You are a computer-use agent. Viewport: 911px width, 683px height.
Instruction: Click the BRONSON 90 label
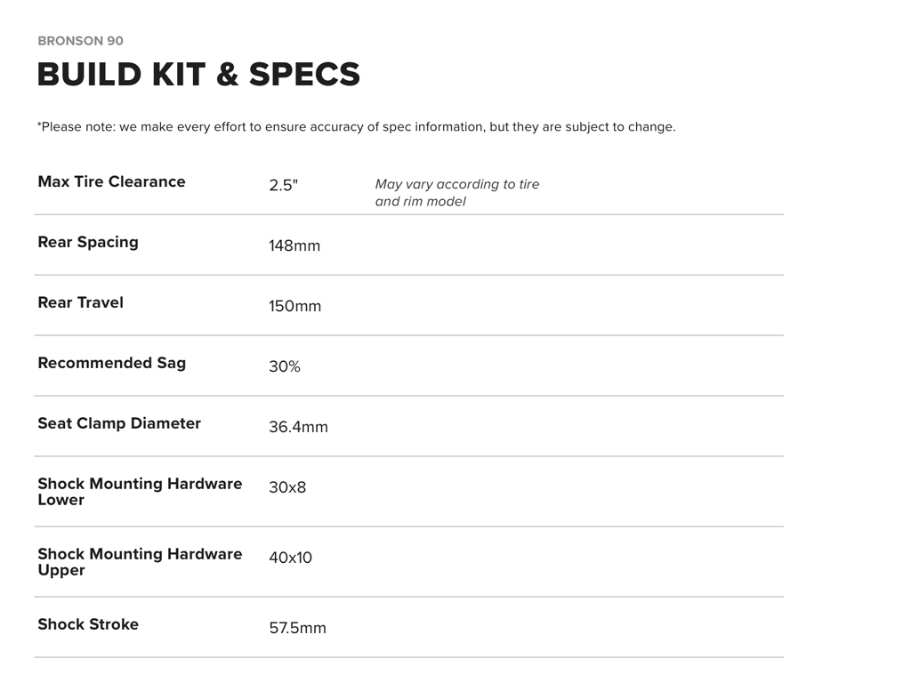[80, 41]
